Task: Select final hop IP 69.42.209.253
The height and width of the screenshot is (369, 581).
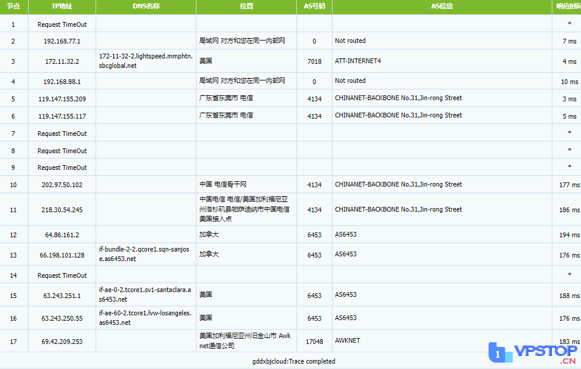Action: pyautogui.click(x=62, y=342)
